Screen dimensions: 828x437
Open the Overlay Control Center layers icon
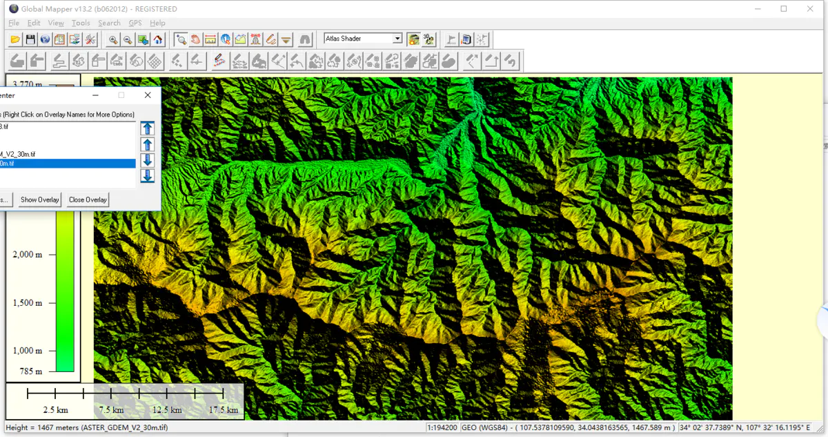(x=75, y=39)
